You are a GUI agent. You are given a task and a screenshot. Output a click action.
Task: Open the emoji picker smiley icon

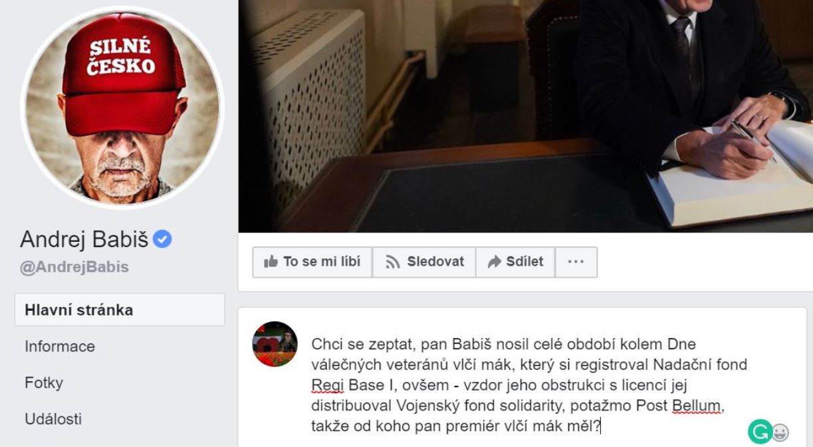tap(780, 433)
